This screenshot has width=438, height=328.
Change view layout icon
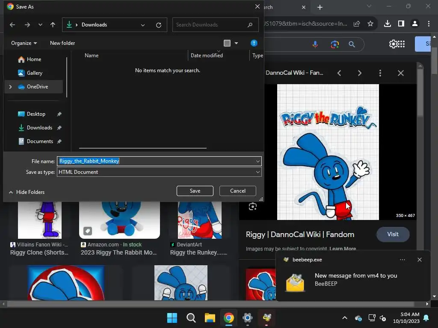(227, 43)
